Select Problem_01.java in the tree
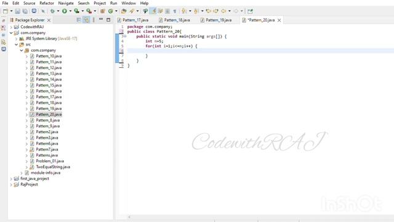394x222 pixels. pyautogui.click(x=50, y=161)
